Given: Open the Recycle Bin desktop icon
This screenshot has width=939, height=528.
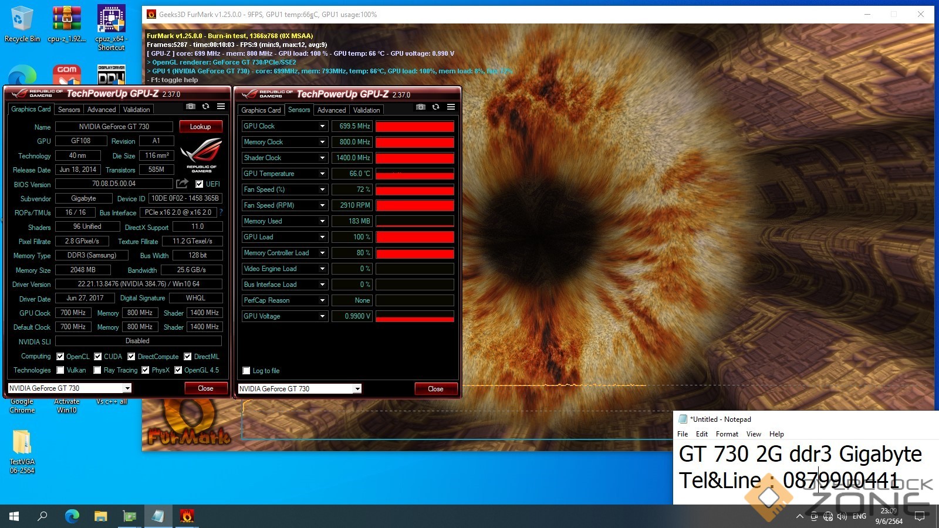Looking at the screenshot, I should (22, 23).
